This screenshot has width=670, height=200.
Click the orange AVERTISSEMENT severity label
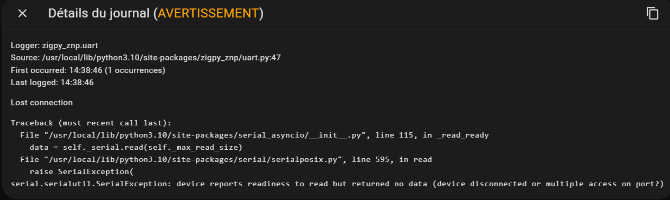[208, 14]
